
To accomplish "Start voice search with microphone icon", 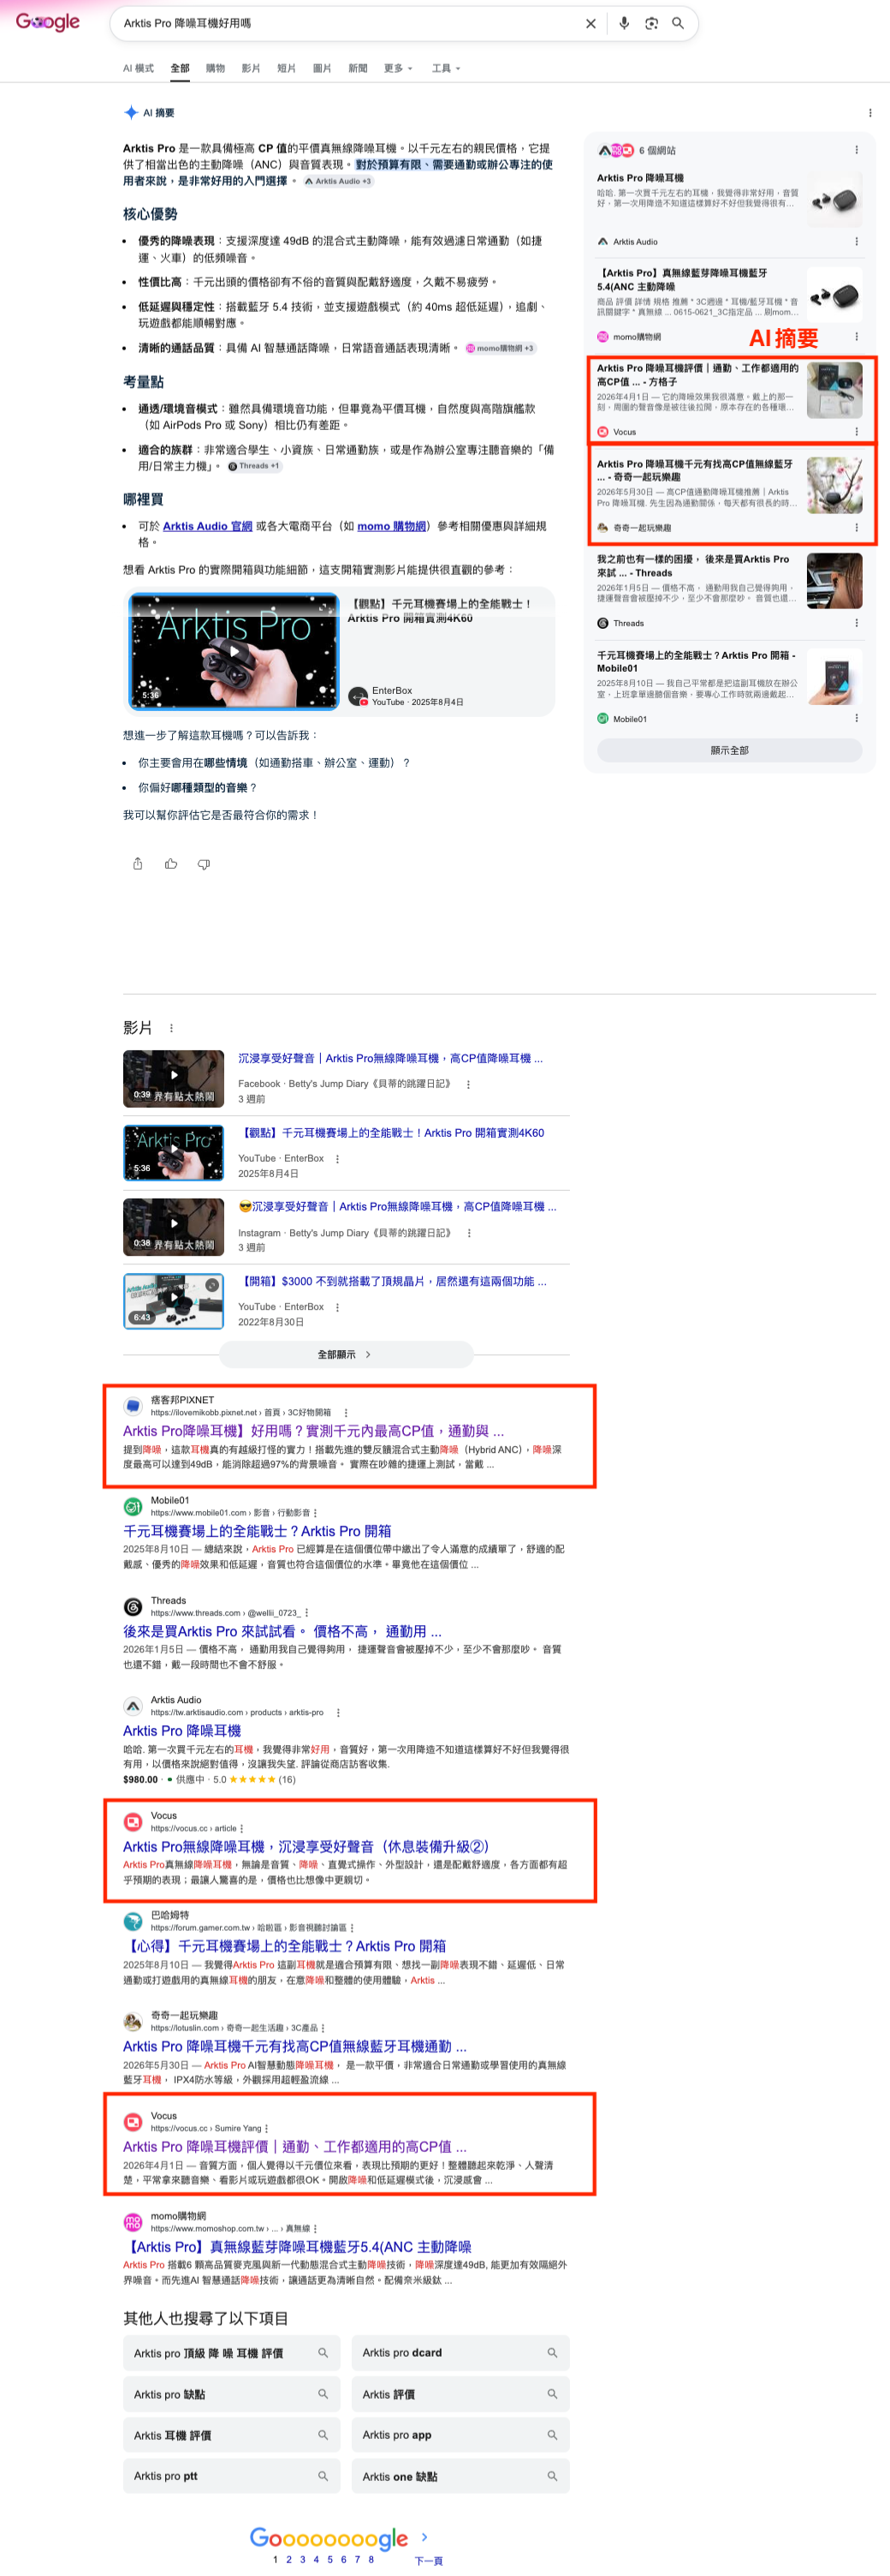I will pyautogui.click(x=625, y=23).
